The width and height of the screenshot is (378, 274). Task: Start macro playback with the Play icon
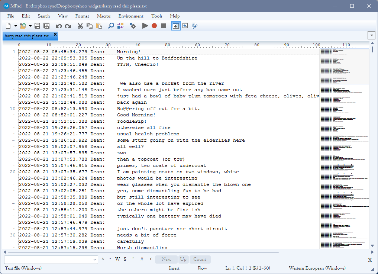click(x=145, y=26)
